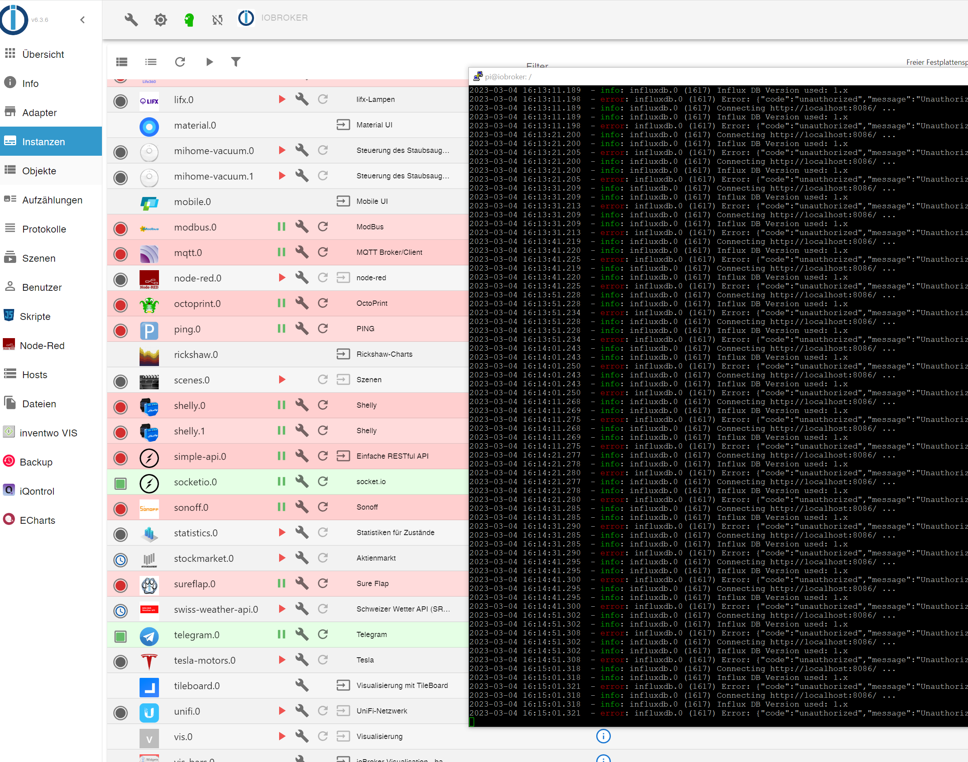Open Backup in the sidebar

pyautogui.click(x=36, y=462)
